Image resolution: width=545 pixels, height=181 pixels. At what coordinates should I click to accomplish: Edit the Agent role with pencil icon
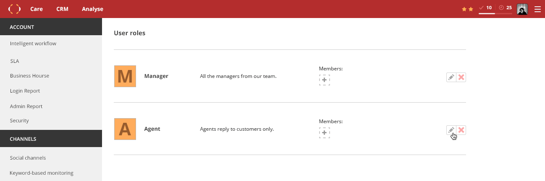[451, 130]
